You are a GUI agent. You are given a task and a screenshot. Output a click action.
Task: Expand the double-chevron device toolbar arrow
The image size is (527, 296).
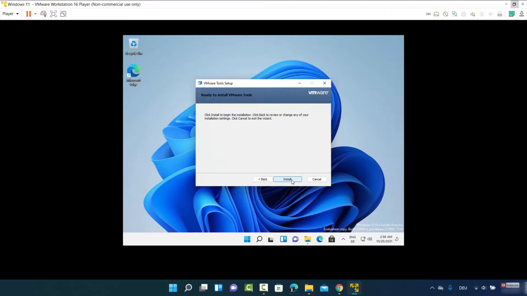click(x=428, y=14)
